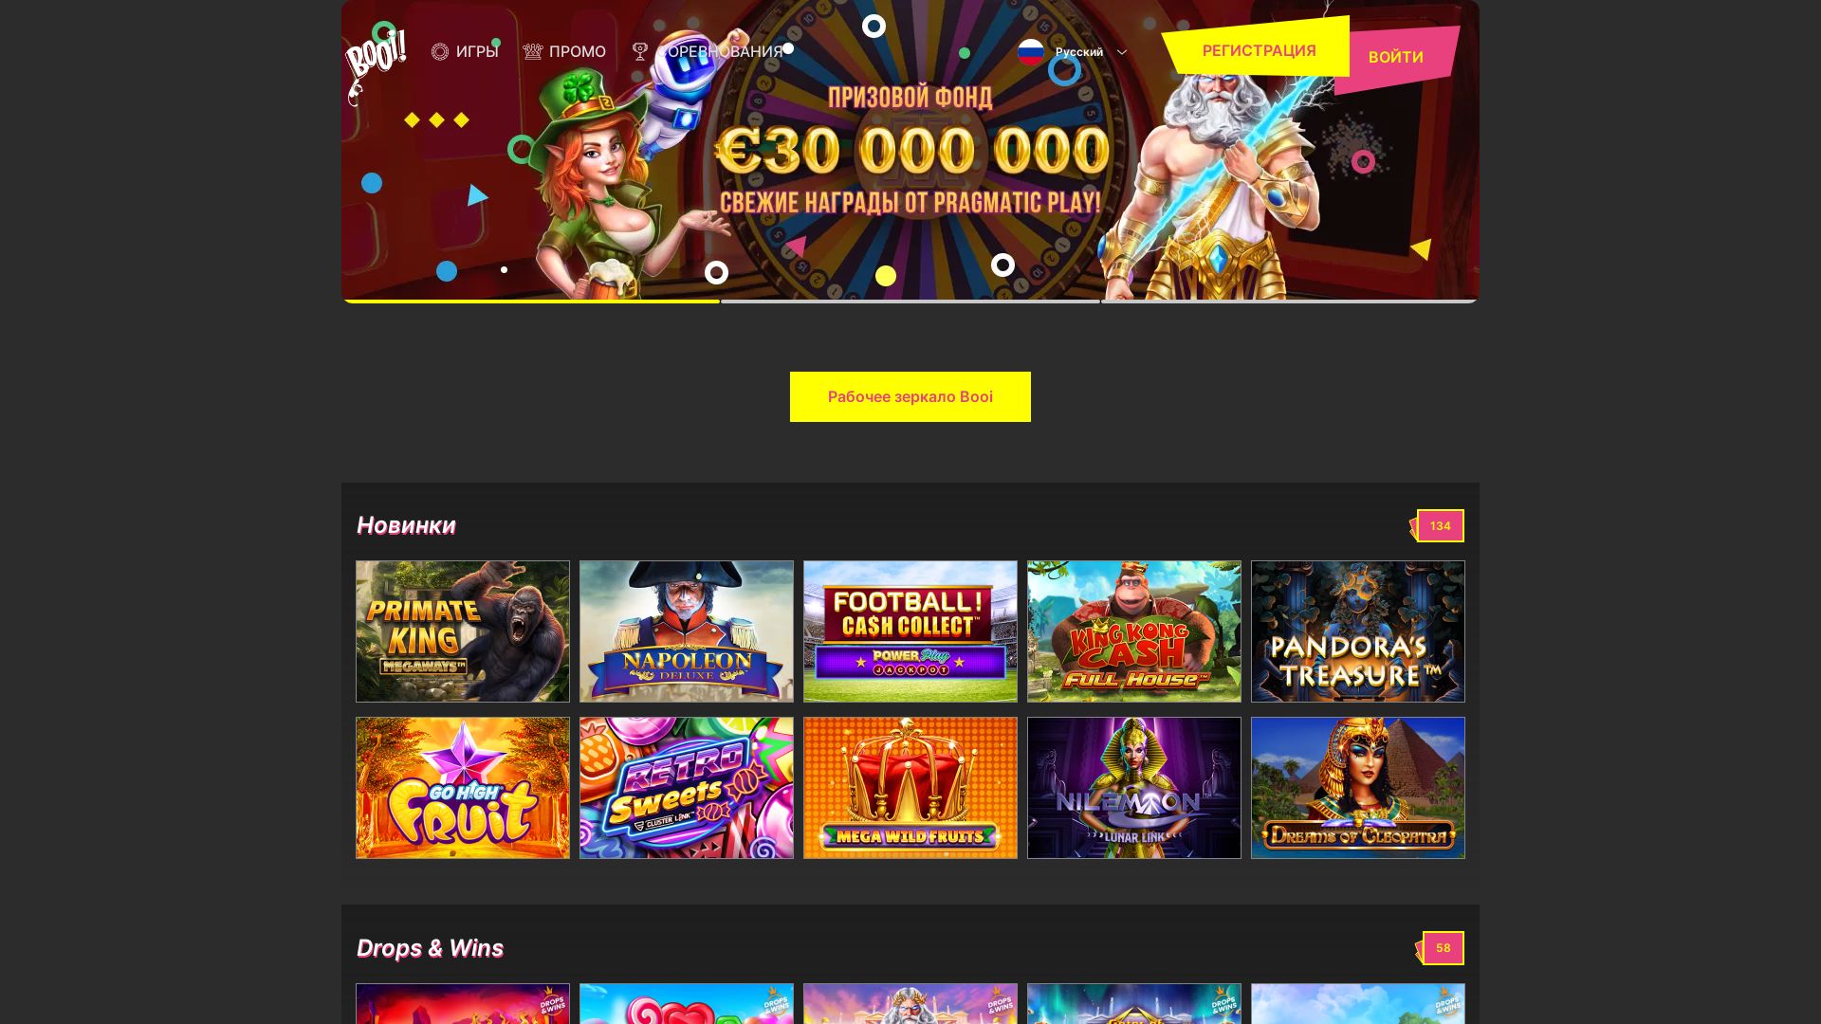The height and width of the screenshot is (1024, 1821).
Task: Open the ПРОМО menu item
Action: 577,51
